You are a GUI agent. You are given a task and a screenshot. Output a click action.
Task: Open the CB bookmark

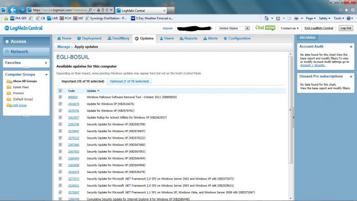40,18
